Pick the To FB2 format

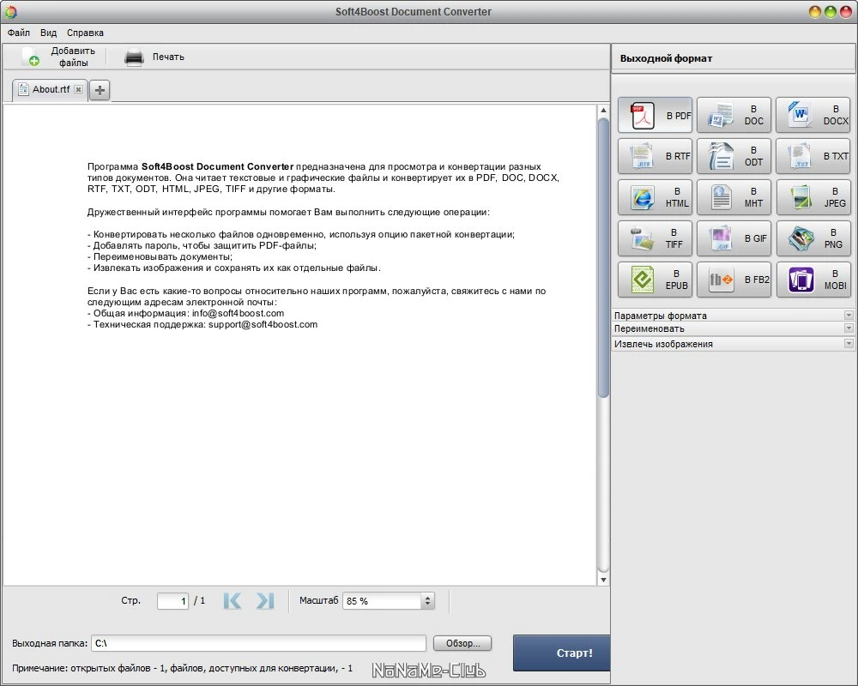tap(734, 279)
